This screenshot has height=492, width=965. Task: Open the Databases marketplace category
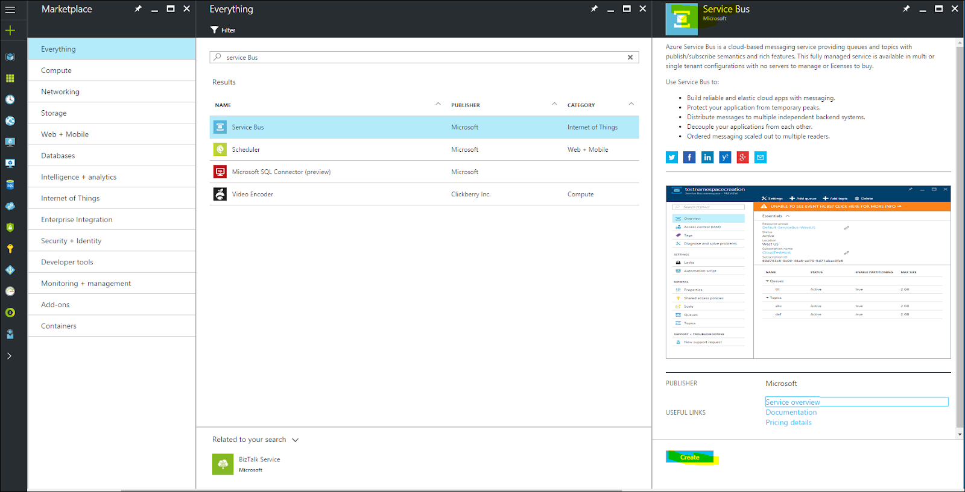(x=58, y=156)
